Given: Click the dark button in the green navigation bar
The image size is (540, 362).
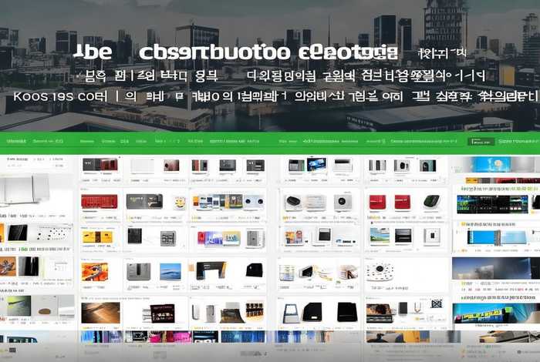Looking at the screenshot, I should click(x=481, y=141).
